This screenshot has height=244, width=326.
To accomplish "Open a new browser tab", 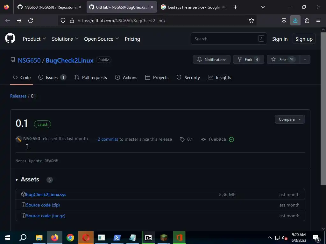I will tap(235, 7).
